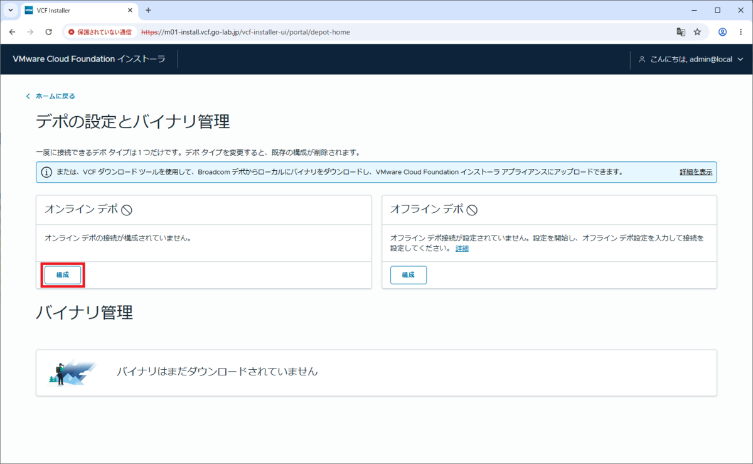Open the Chrome profile icon
753x464 pixels.
point(723,32)
